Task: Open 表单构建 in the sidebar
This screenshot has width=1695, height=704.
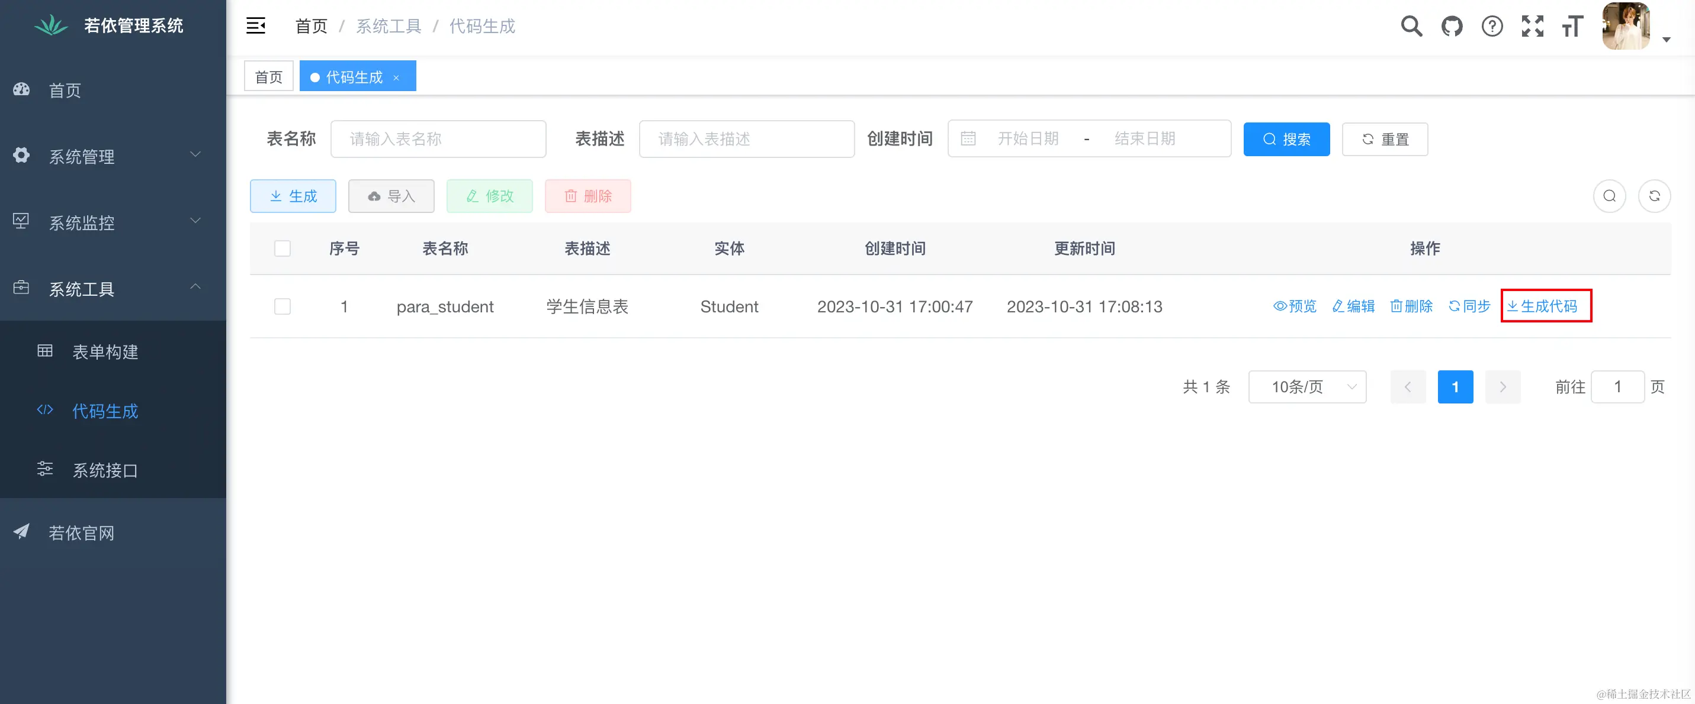Action: [x=105, y=351]
